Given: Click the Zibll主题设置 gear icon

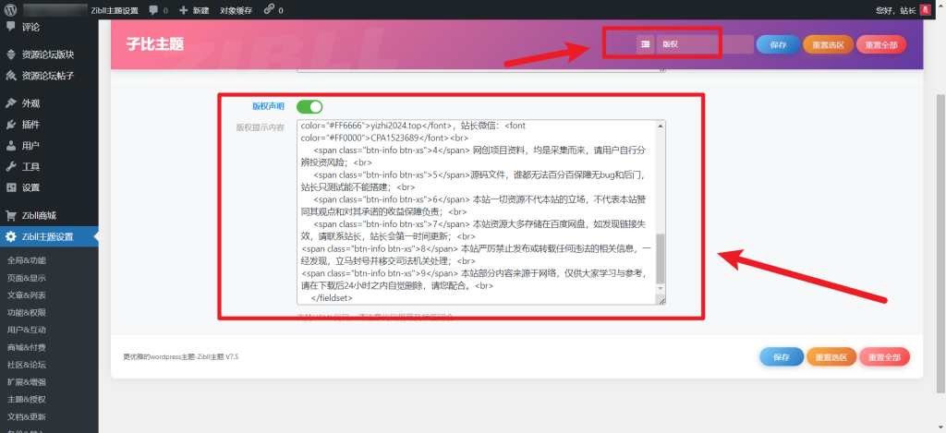Looking at the screenshot, I should click(x=11, y=237).
